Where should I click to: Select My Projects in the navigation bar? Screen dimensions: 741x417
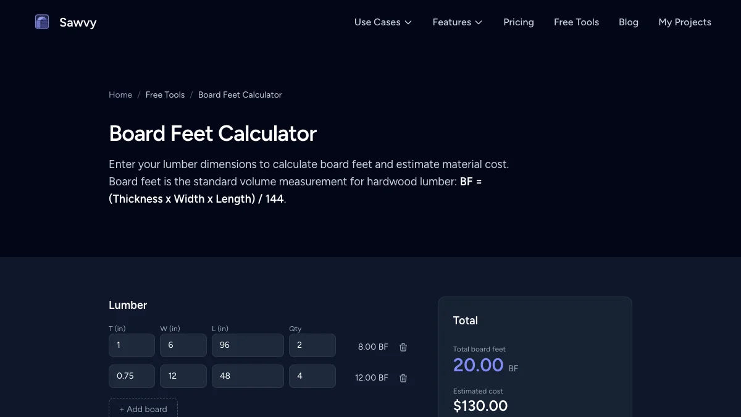click(684, 22)
